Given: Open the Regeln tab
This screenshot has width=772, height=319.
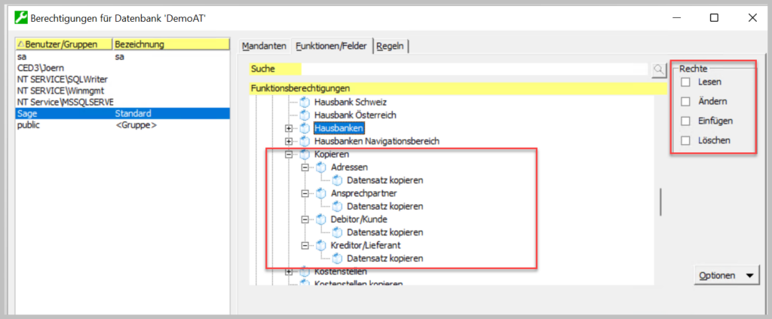Looking at the screenshot, I should click(x=391, y=46).
